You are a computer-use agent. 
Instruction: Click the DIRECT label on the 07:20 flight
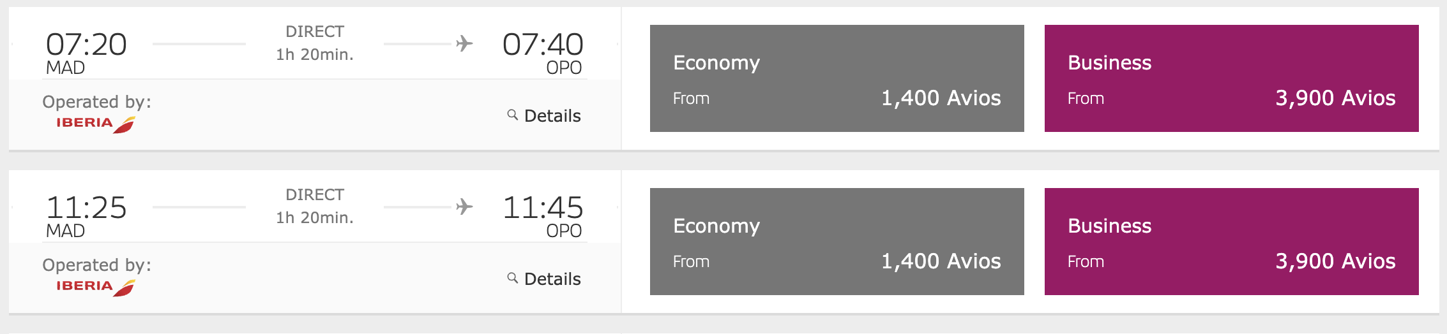(x=315, y=31)
